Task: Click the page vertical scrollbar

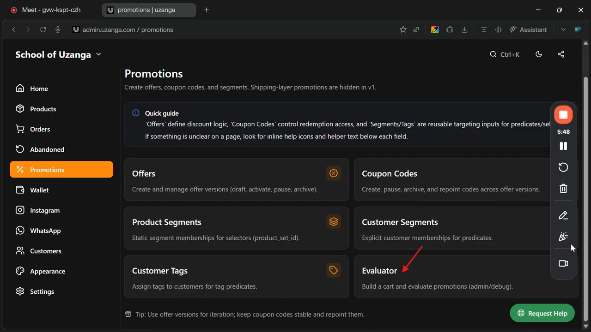Action: (585, 198)
